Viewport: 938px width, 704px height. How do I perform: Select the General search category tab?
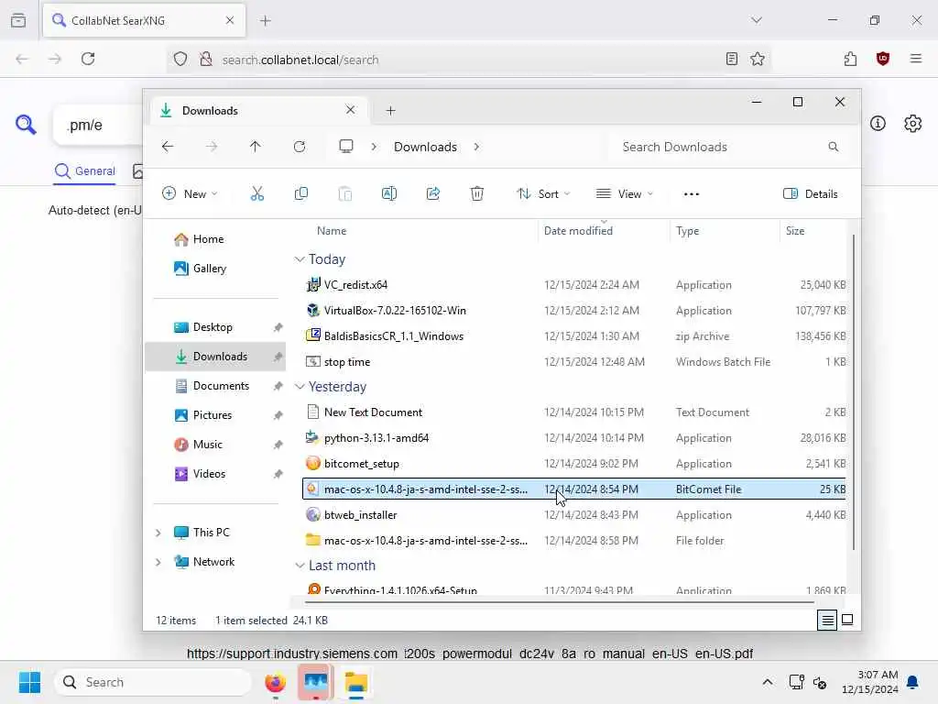tap(84, 171)
